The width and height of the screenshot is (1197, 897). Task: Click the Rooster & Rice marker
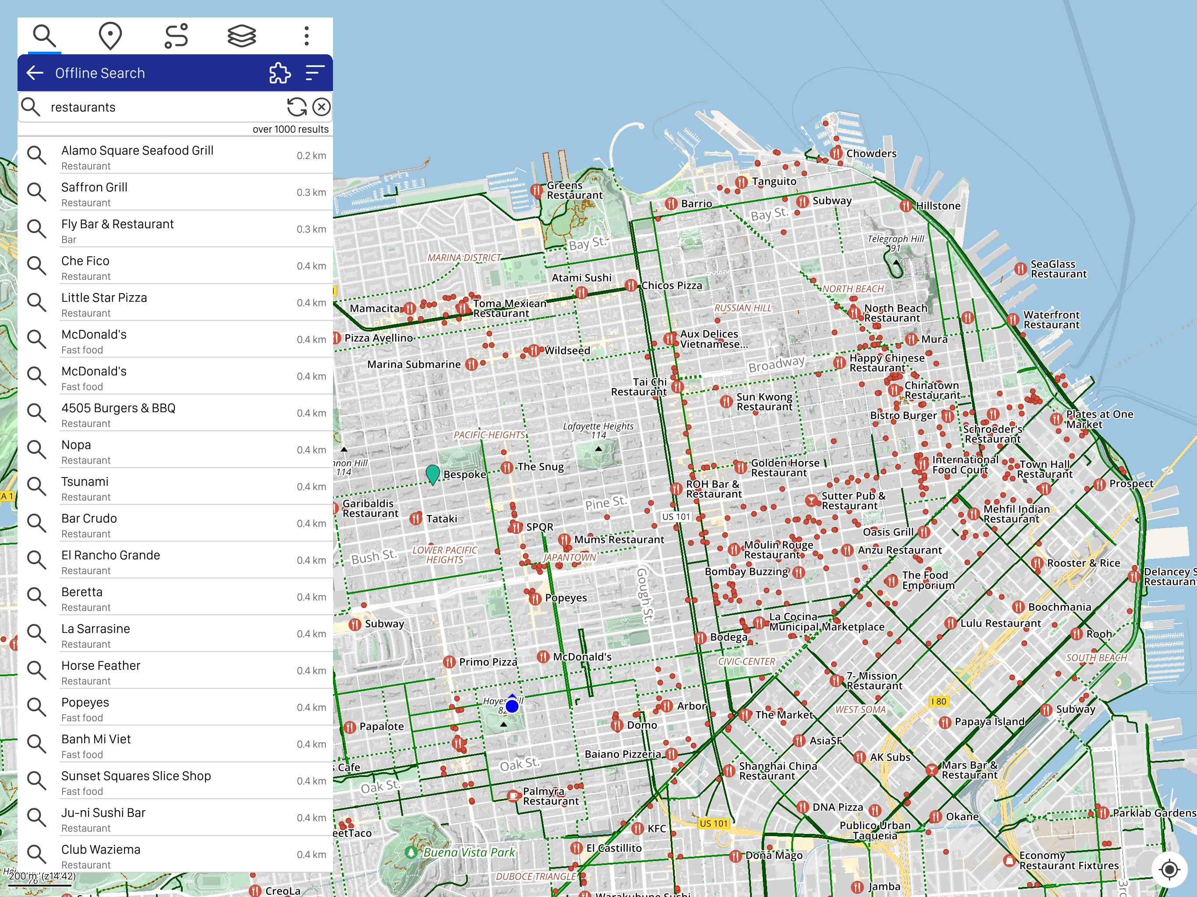[x=1037, y=563]
